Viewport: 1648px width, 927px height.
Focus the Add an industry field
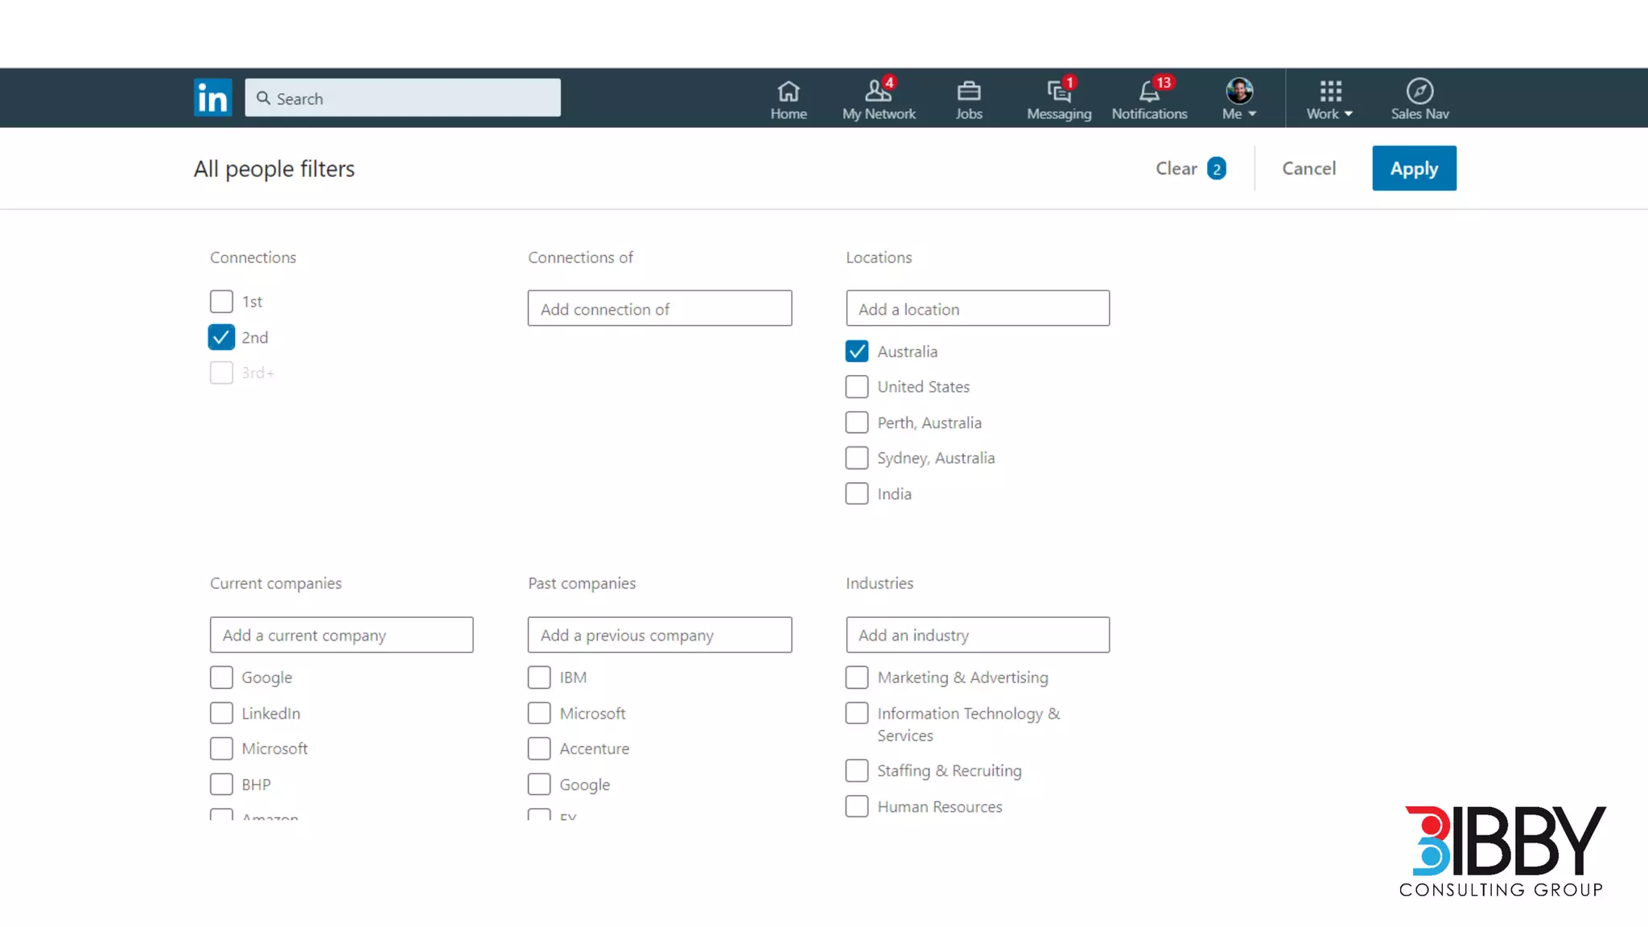pyautogui.click(x=977, y=635)
